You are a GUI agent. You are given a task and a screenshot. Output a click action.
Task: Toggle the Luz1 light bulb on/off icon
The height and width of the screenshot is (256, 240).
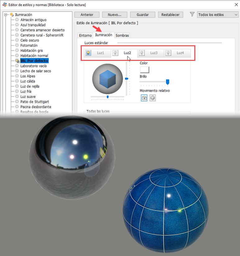[x=88, y=53]
